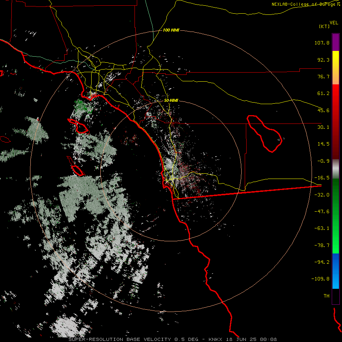Image resolution: width=342 pixels, height=342 pixels.
Task: Click the Salton Sea outline on the map
Action: click(x=264, y=133)
